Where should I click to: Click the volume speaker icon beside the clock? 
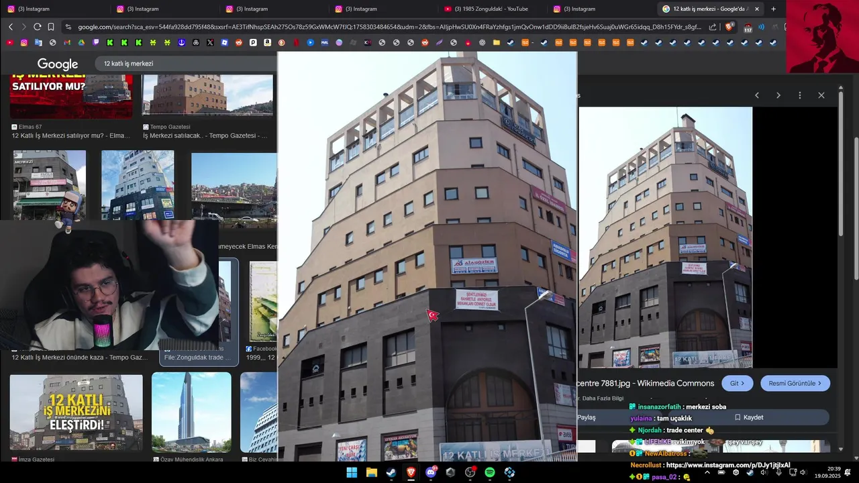(803, 472)
